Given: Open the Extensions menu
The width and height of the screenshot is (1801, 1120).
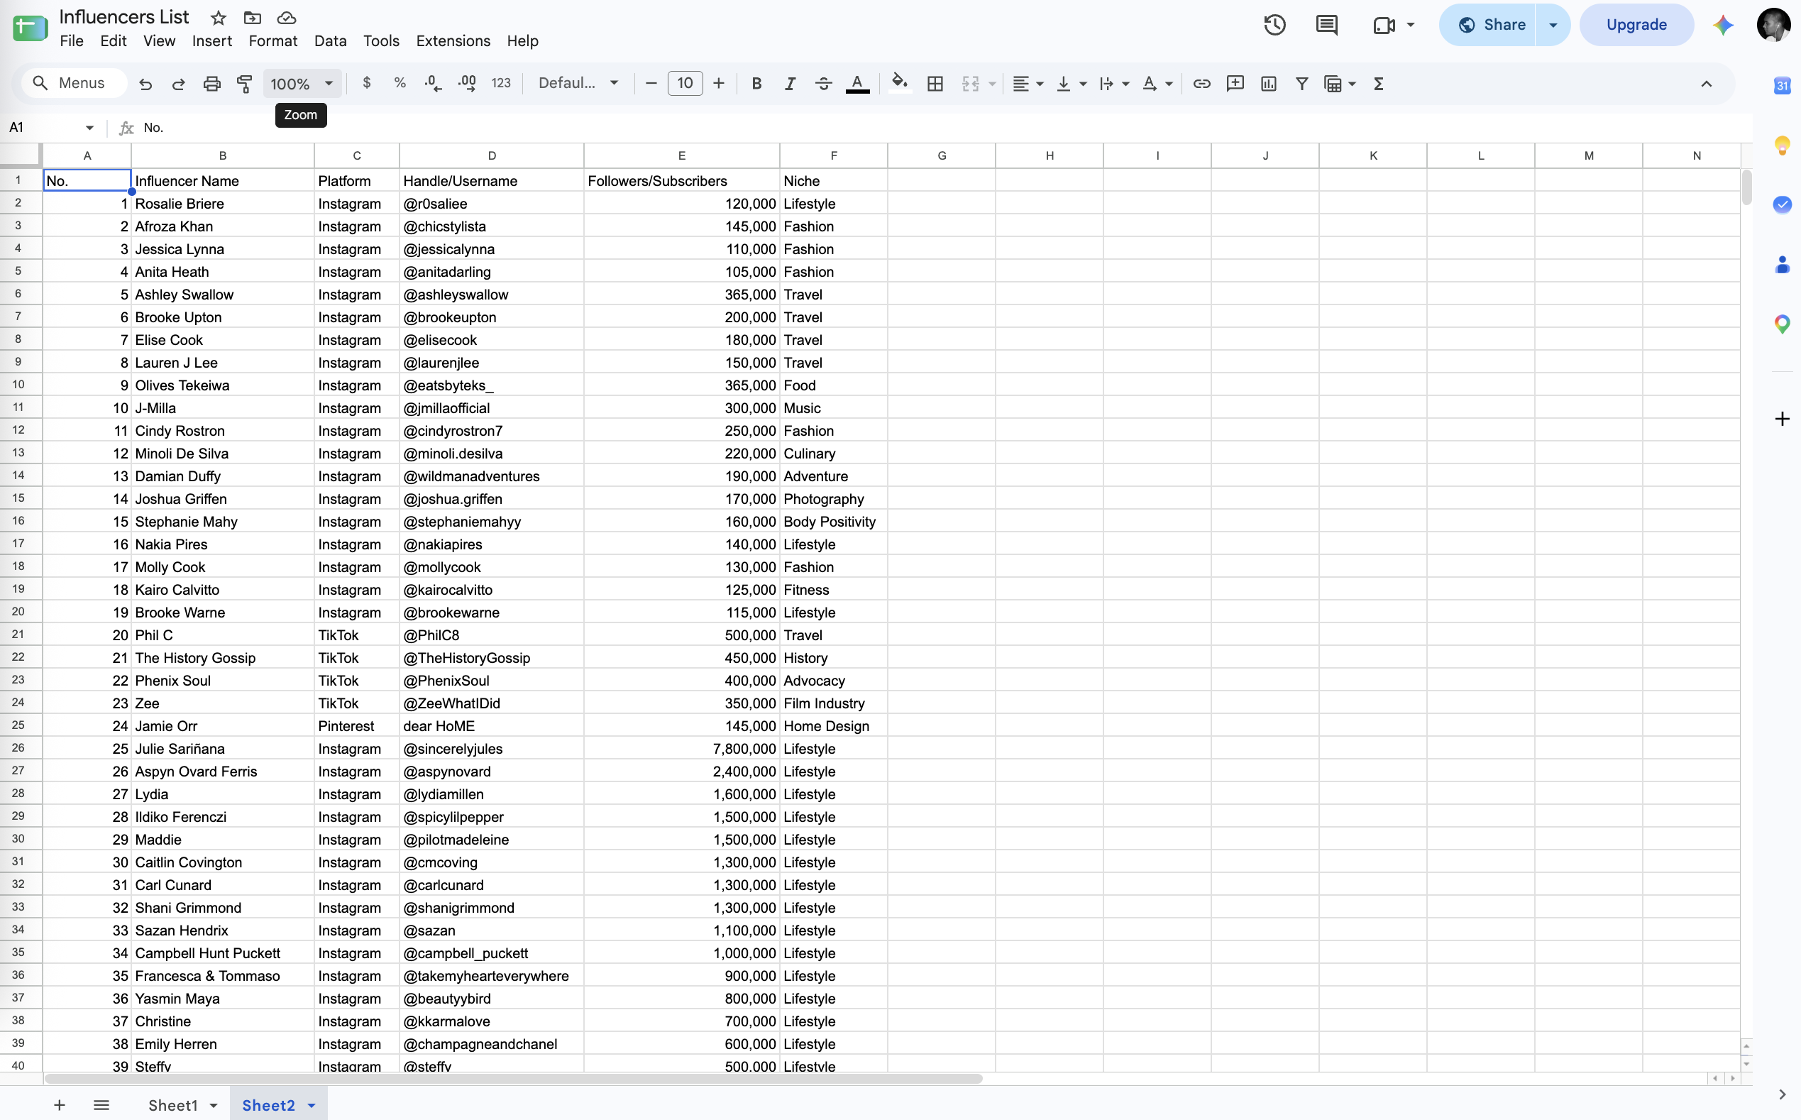Looking at the screenshot, I should pyautogui.click(x=453, y=41).
